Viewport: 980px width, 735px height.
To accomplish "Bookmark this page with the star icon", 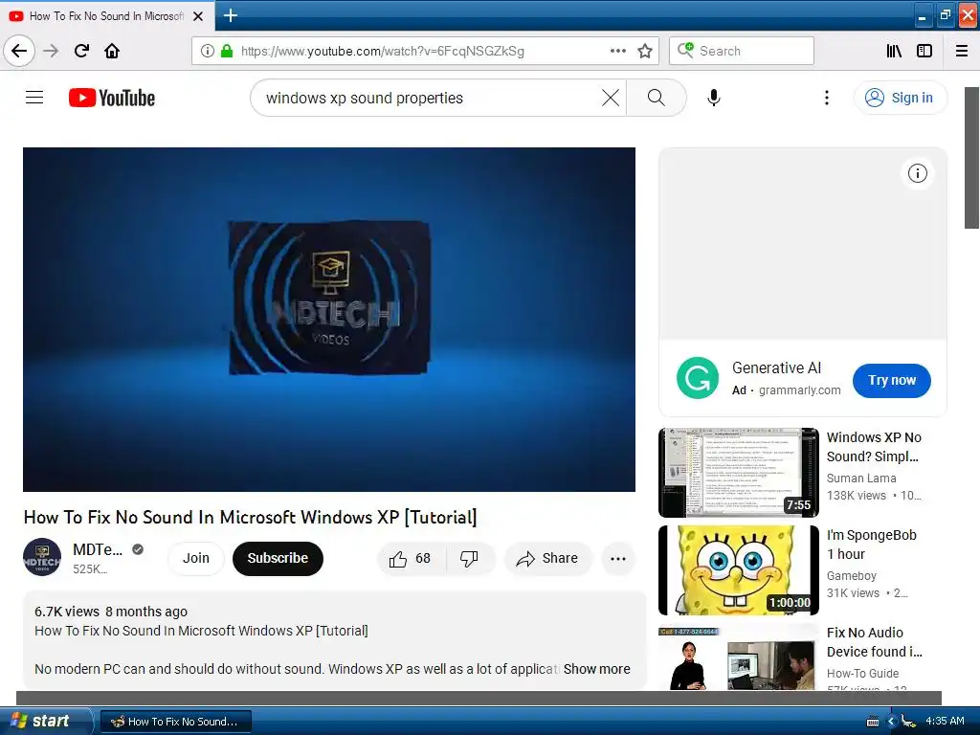I will tap(645, 52).
